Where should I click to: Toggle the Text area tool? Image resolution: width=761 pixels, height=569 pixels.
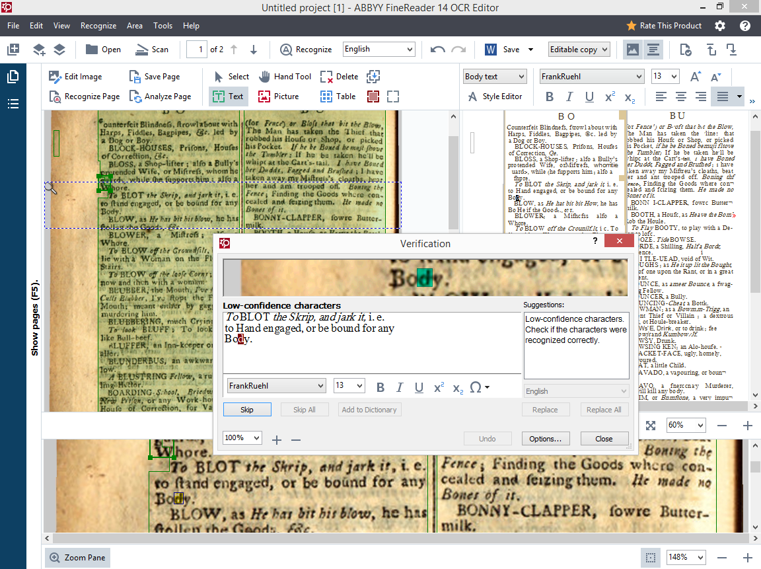pos(228,96)
